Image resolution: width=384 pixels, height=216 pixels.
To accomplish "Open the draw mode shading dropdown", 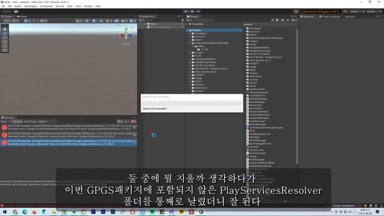I will point(79,21).
